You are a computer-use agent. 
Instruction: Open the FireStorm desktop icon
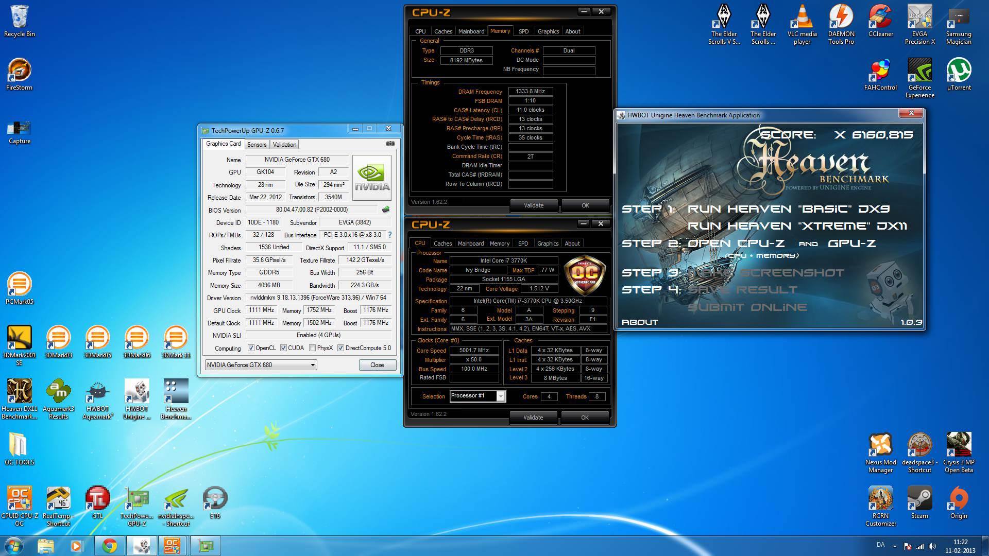(20, 75)
